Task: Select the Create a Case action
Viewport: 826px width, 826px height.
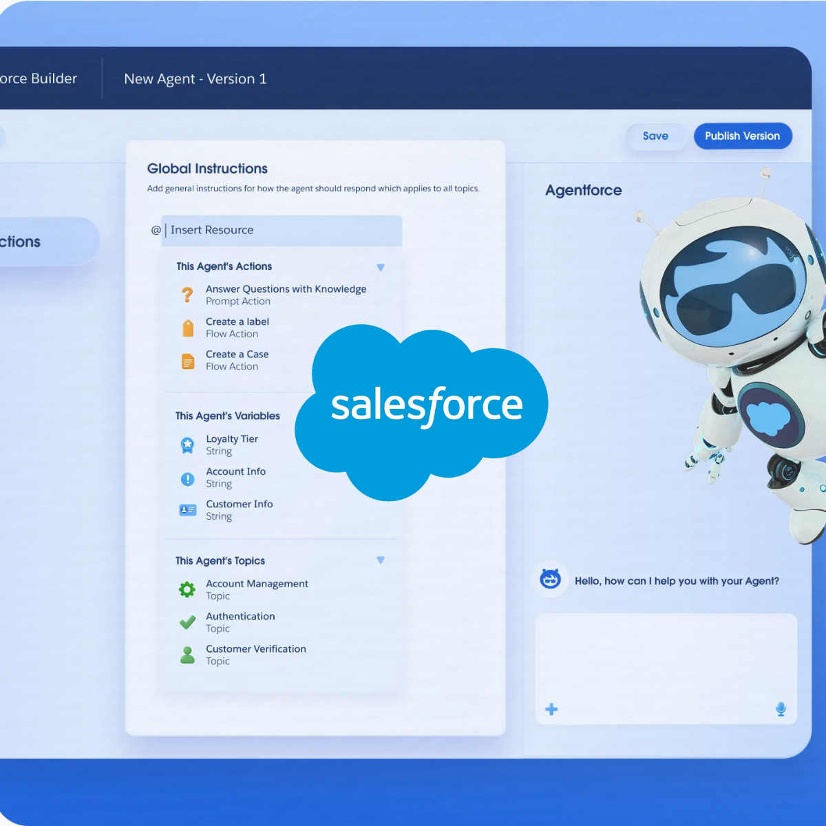Action: point(237,360)
